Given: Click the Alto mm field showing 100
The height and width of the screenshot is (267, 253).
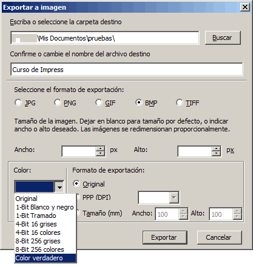Looking at the screenshot, I should click(x=221, y=214).
